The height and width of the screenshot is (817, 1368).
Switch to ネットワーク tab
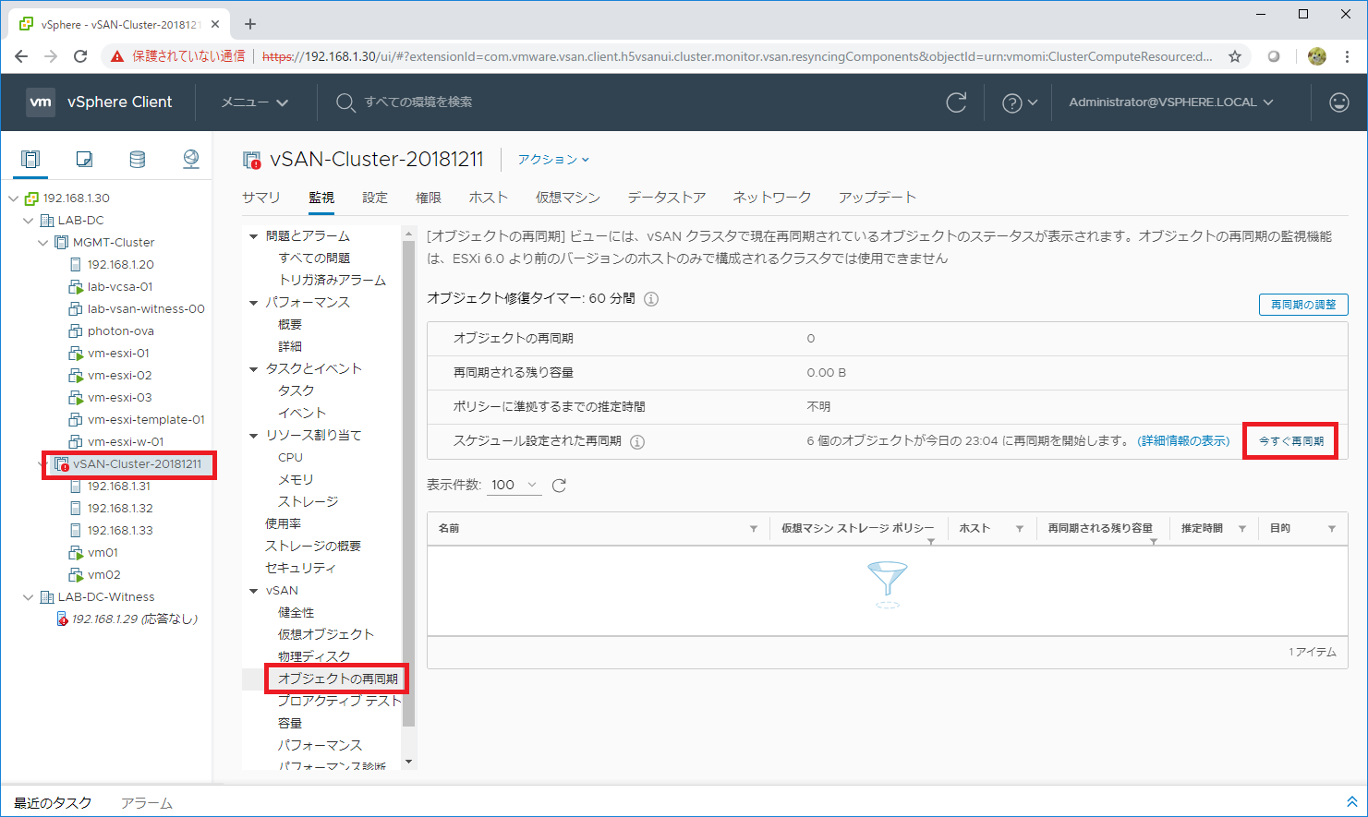point(772,198)
